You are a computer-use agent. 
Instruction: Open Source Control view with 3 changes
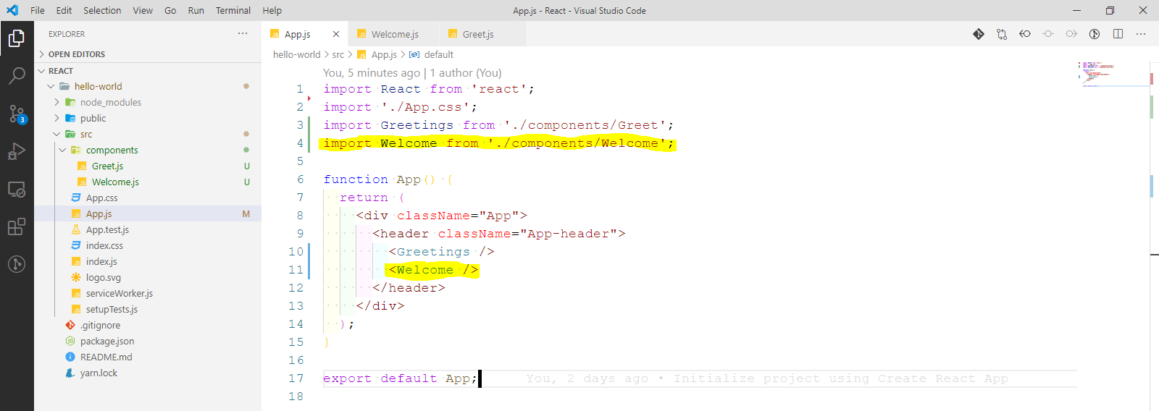pyautogui.click(x=17, y=114)
